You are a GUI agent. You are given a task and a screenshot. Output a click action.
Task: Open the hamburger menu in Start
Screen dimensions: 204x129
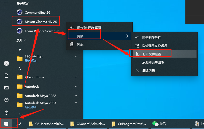[x=6, y=4]
